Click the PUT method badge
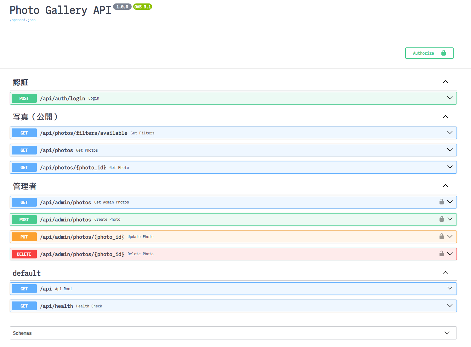Image resolution: width=471 pixels, height=347 pixels. point(24,237)
